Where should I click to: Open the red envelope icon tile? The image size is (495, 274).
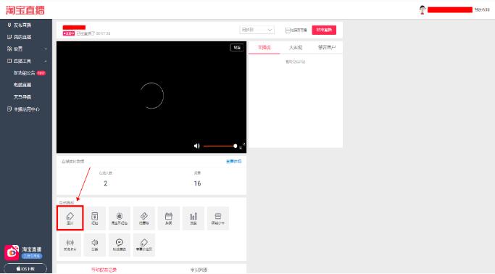95,218
